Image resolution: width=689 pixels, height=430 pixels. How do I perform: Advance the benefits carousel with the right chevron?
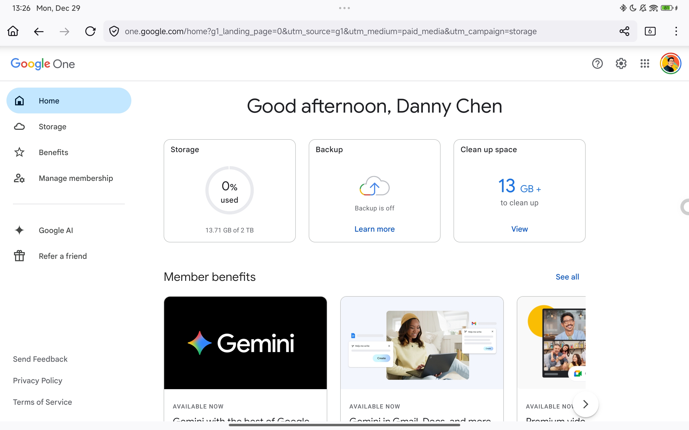point(586,404)
